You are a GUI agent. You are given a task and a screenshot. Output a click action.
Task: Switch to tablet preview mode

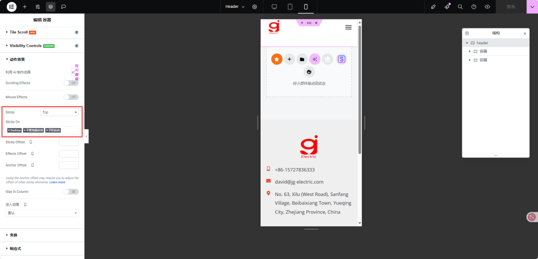click(x=289, y=7)
